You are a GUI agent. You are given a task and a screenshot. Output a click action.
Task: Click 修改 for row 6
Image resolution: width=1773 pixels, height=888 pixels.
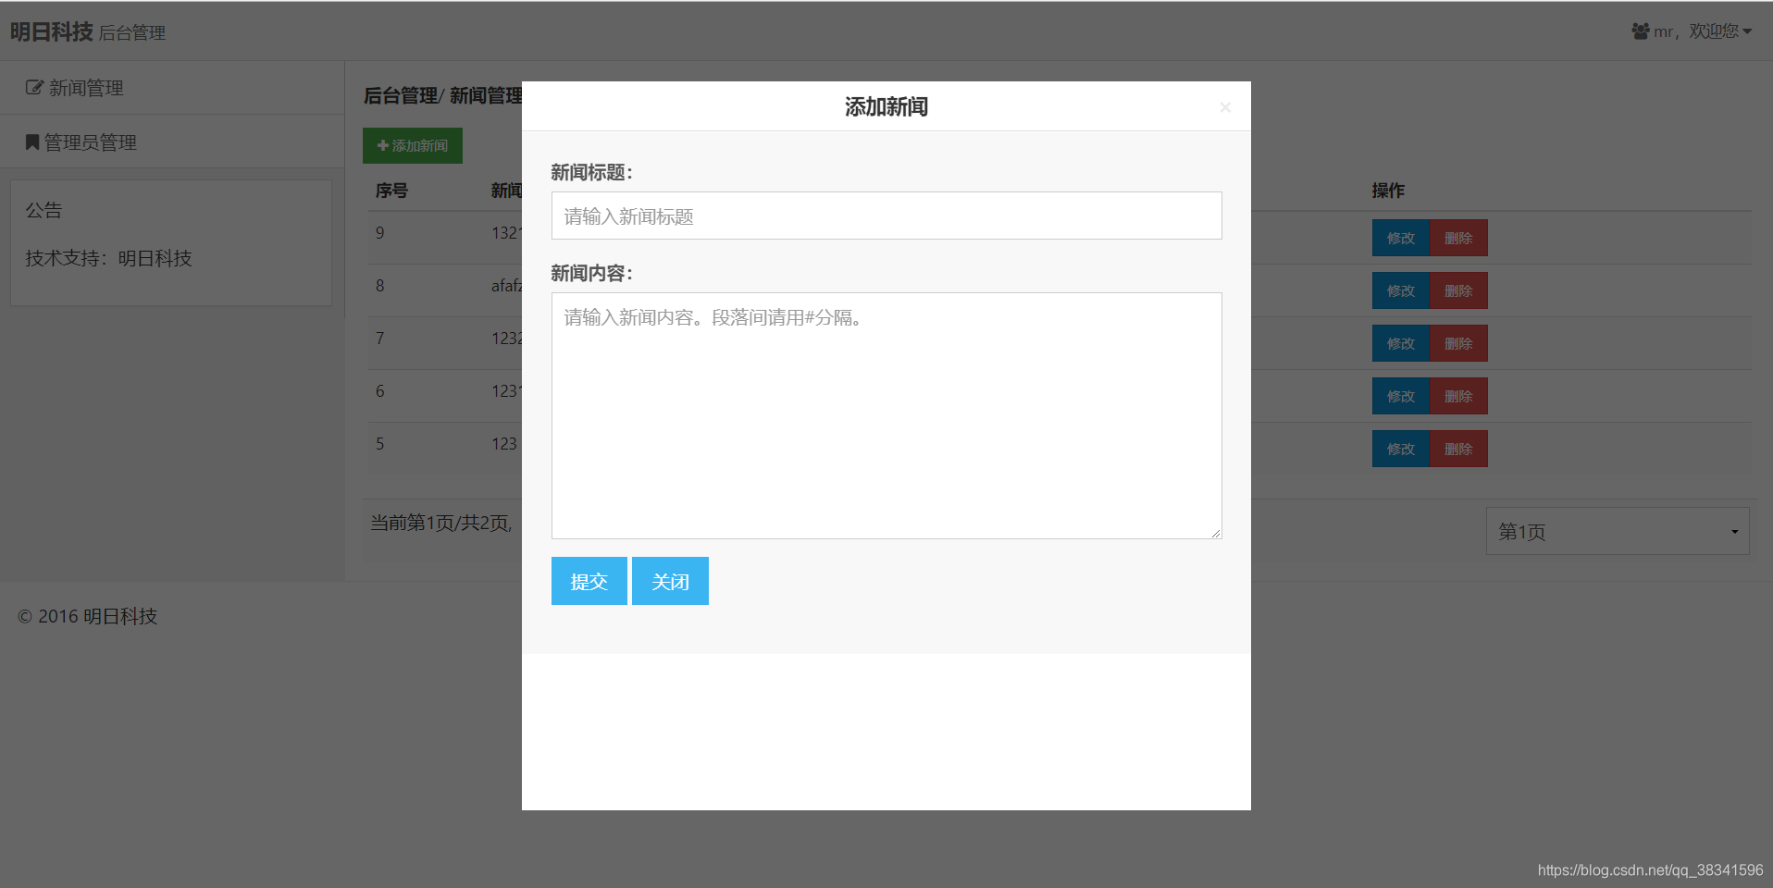(x=1401, y=396)
